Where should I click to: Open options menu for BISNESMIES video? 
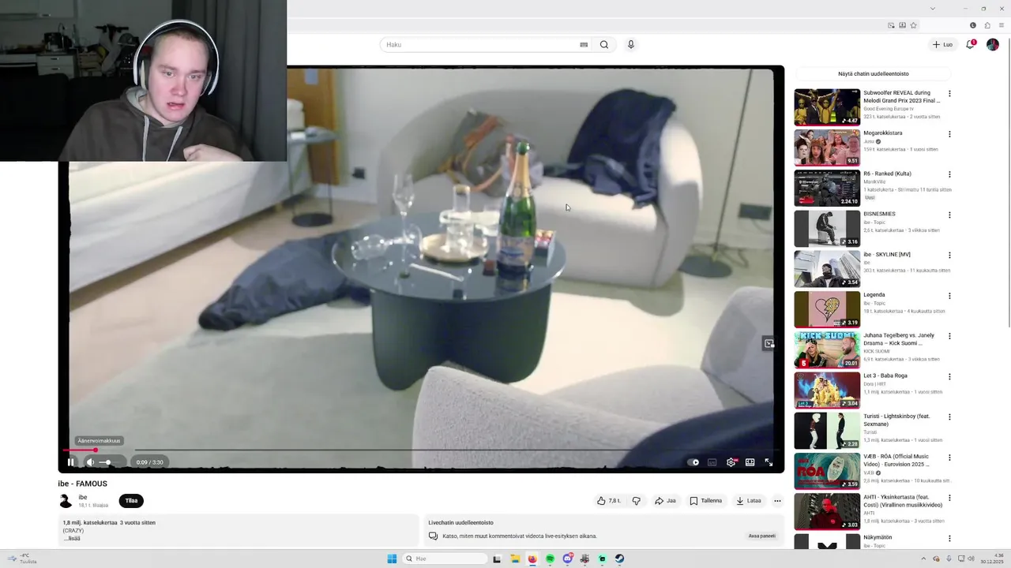(x=949, y=215)
